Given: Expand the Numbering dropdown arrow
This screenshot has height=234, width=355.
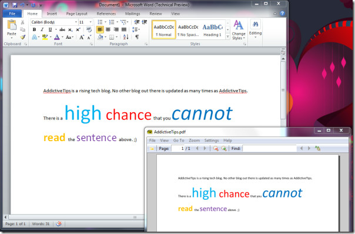Looking at the screenshot, I should [x=117, y=22].
